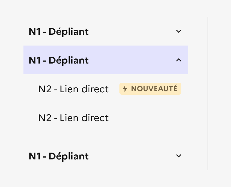Open the N2 - Lien direct link without a badge
This screenshot has height=187, width=231.
click(x=73, y=118)
